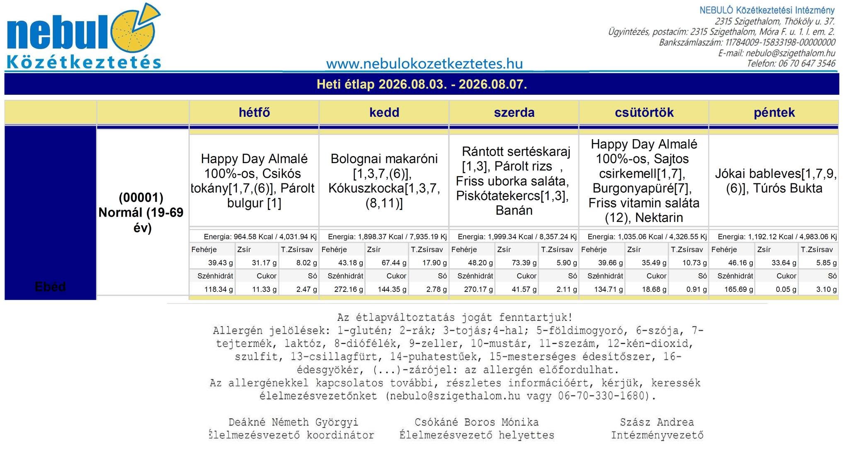Click the 46.16 g Fehérje value
The height and width of the screenshot is (465, 849).
740,263
